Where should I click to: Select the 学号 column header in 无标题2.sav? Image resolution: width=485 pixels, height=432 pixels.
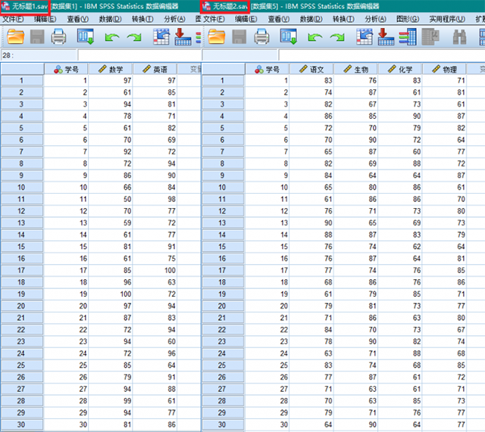coord(268,69)
